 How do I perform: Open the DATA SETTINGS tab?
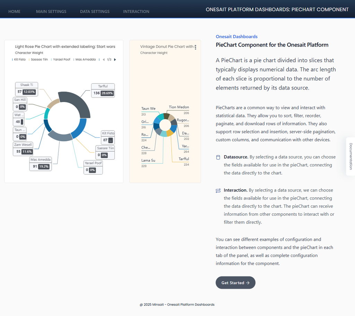[x=95, y=11]
